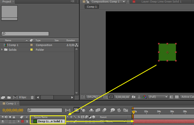Click the solo dot column header in timeline
Screen dimensions: 194x125
point(10,117)
